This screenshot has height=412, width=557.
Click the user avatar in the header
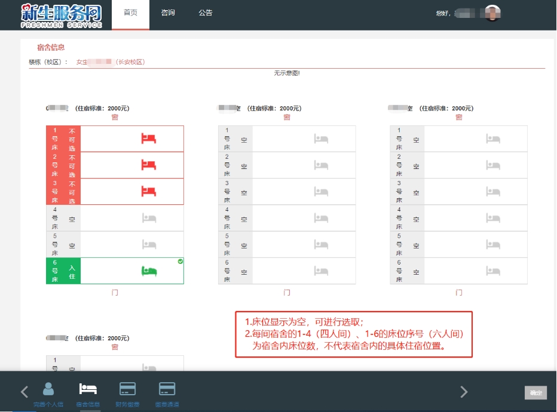pyautogui.click(x=492, y=13)
